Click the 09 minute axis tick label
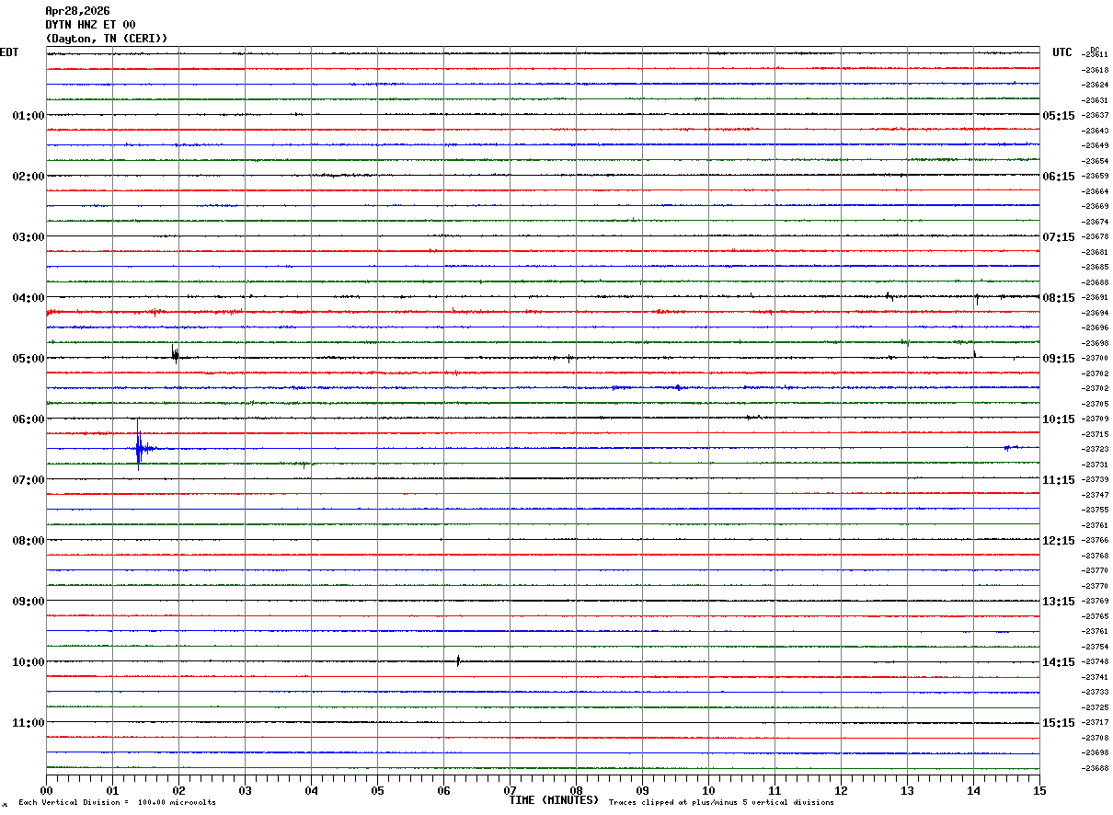The height and width of the screenshot is (815, 1113). (x=642, y=790)
